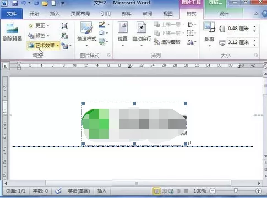
Task: Click the zoom in plus button
Action: click(259, 191)
